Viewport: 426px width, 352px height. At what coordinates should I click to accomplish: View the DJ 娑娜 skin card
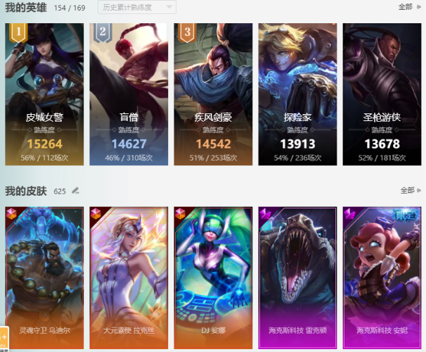(x=213, y=278)
